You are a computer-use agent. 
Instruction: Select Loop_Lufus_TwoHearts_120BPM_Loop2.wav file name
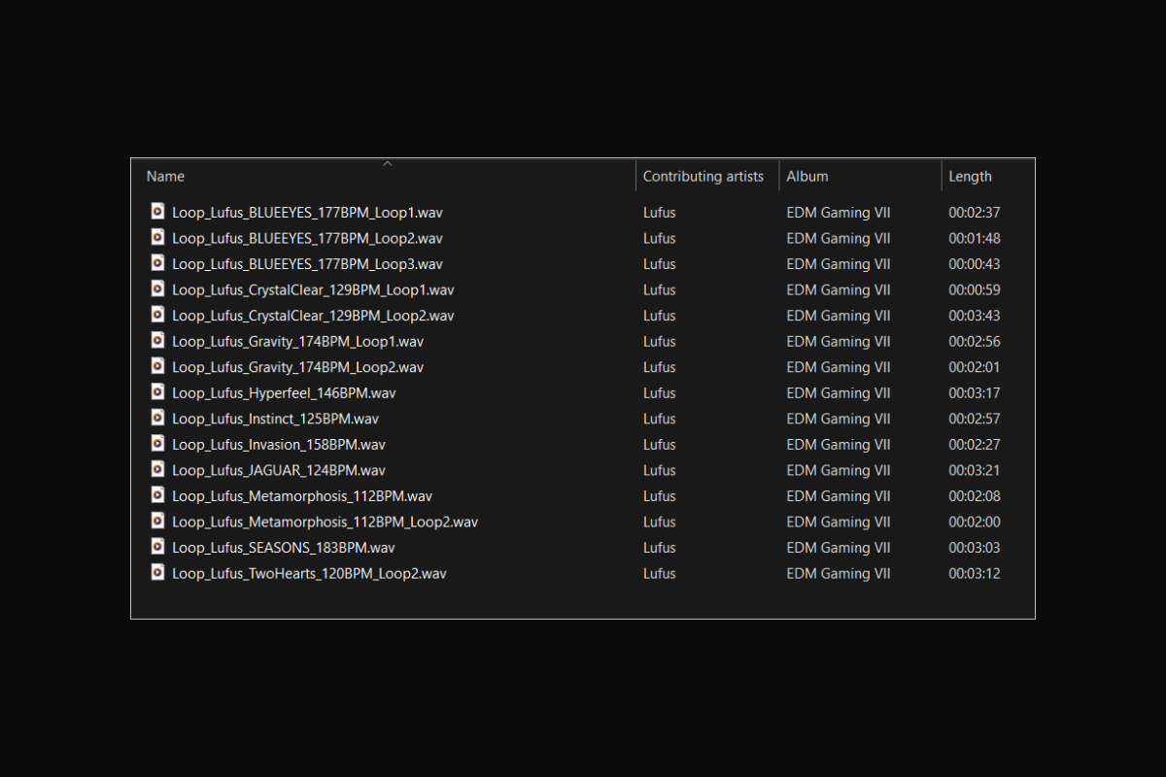coord(309,573)
